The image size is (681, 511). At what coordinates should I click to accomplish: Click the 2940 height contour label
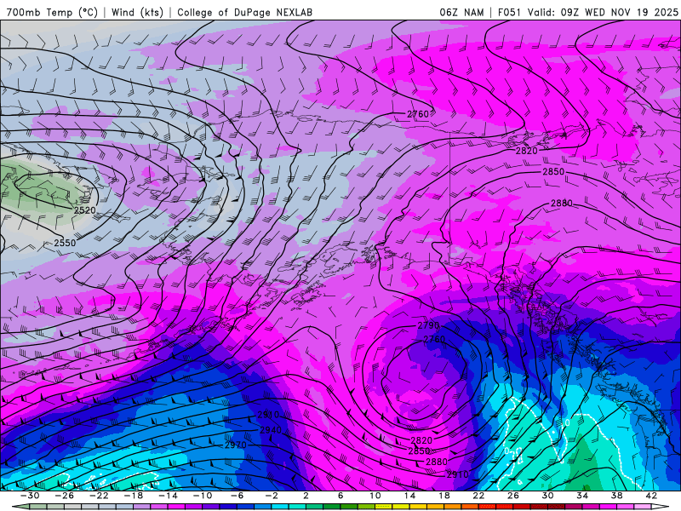pos(271,430)
